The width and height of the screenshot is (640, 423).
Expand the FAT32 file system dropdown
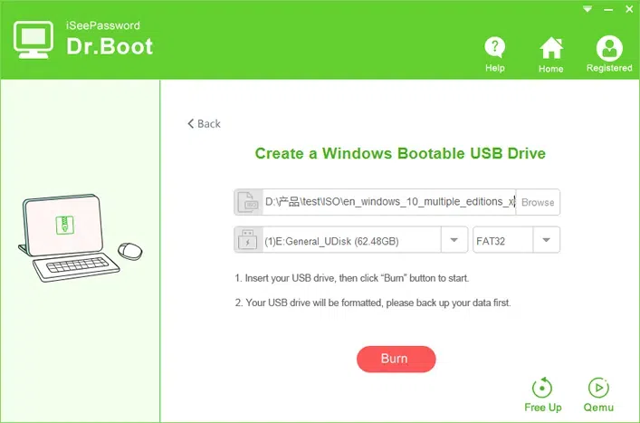coord(546,240)
